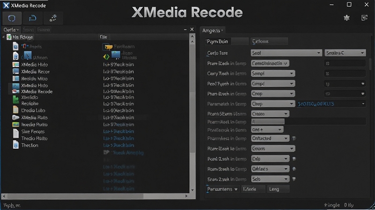This screenshot has height=210, width=375.
Task: Click the File column header
Action: (103, 37)
